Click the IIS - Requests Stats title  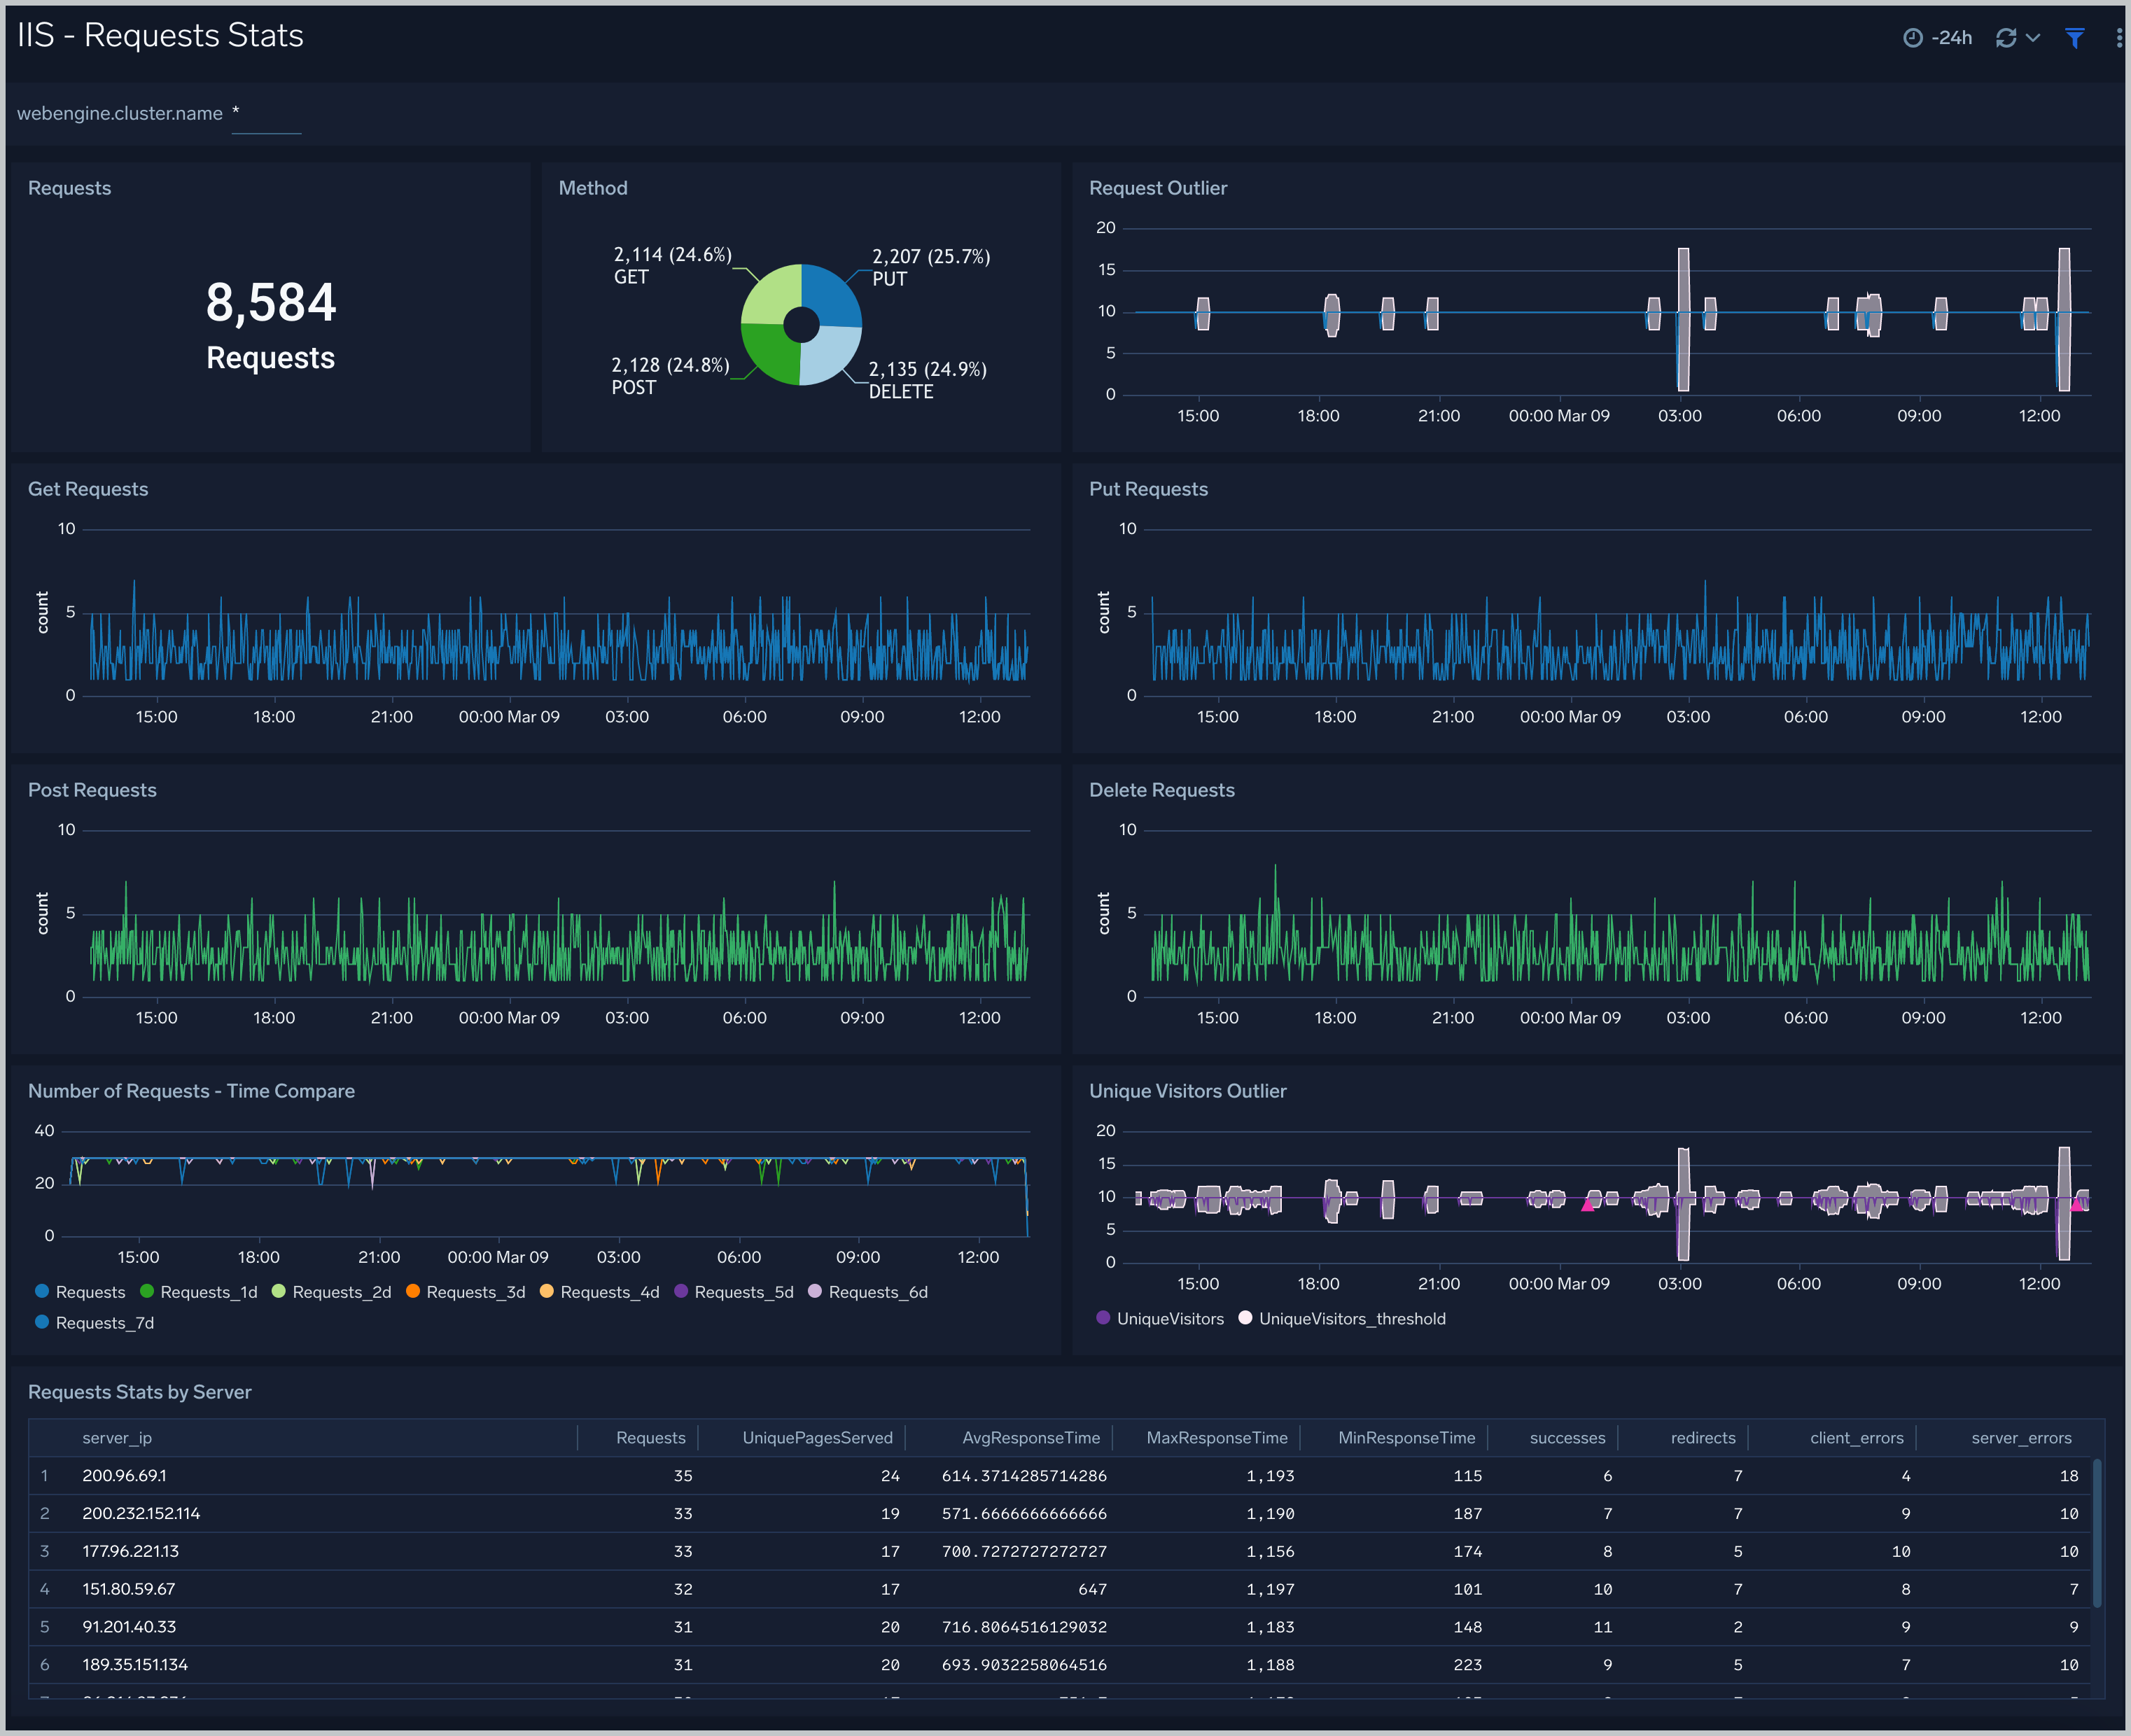pos(160,35)
